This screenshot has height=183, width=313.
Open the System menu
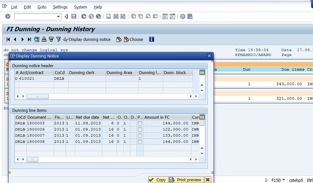(x=80, y=7)
